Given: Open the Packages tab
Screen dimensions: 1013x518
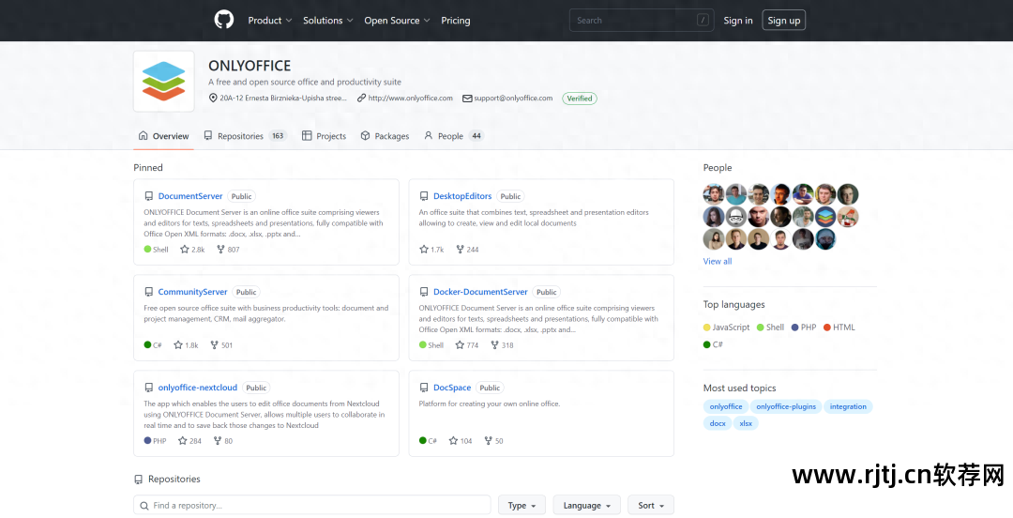Looking at the screenshot, I should (x=385, y=136).
